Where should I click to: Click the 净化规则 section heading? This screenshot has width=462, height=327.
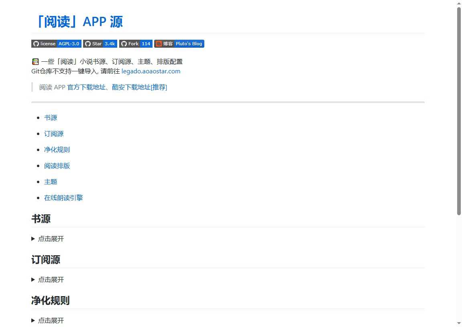51,301
